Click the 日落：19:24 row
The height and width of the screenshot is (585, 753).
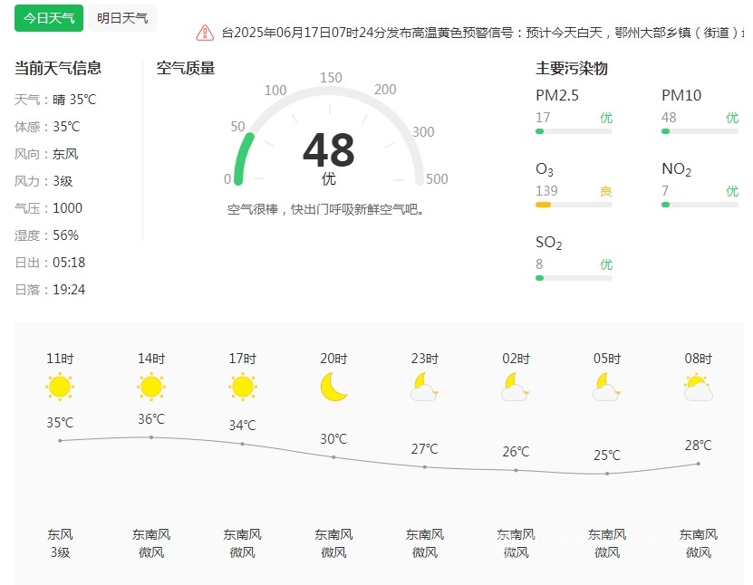click(50, 290)
